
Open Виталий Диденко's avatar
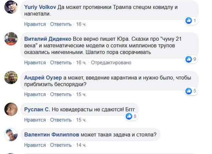point(11,39)
